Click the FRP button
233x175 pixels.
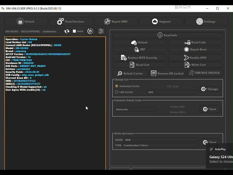[139, 50]
